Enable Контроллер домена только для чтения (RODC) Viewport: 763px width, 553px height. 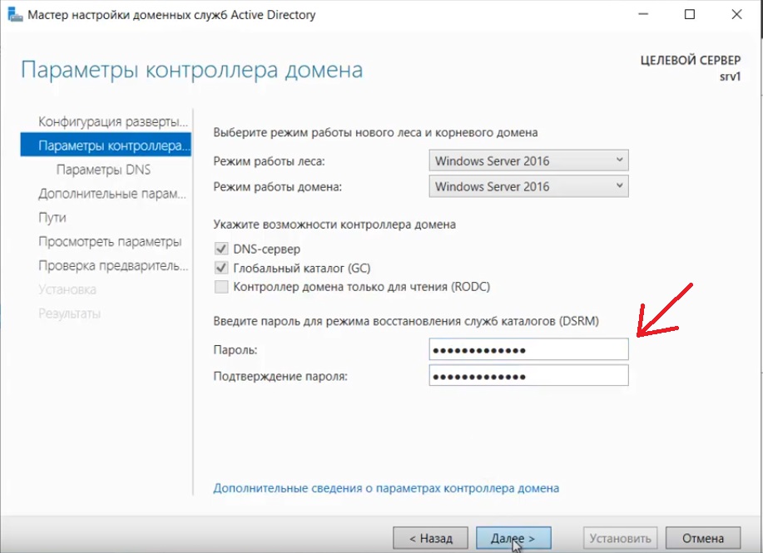point(221,287)
